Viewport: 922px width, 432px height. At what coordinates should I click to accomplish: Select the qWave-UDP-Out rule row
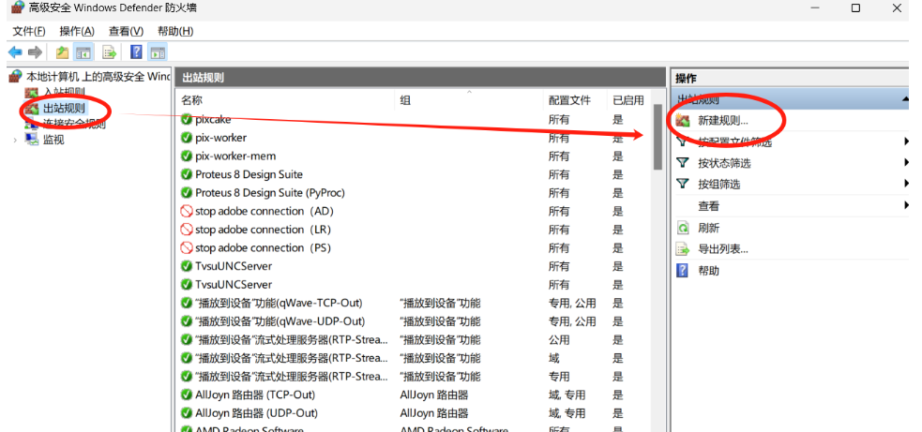point(414,320)
